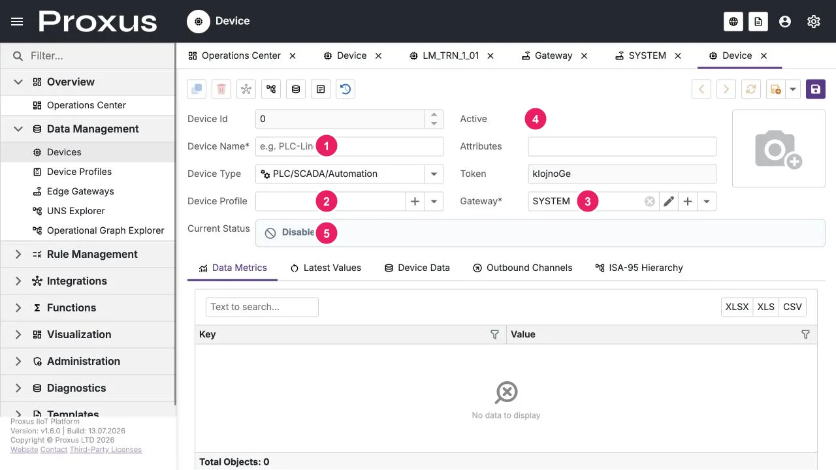Export table as XLSX
The height and width of the screenshot is (470, 836).
pyautogui.click(x=737, y=307)
